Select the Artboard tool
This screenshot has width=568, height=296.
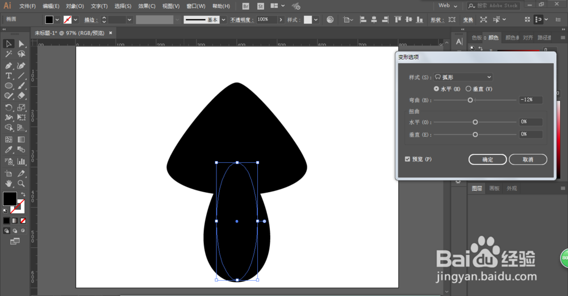click(x=9, y=174)
